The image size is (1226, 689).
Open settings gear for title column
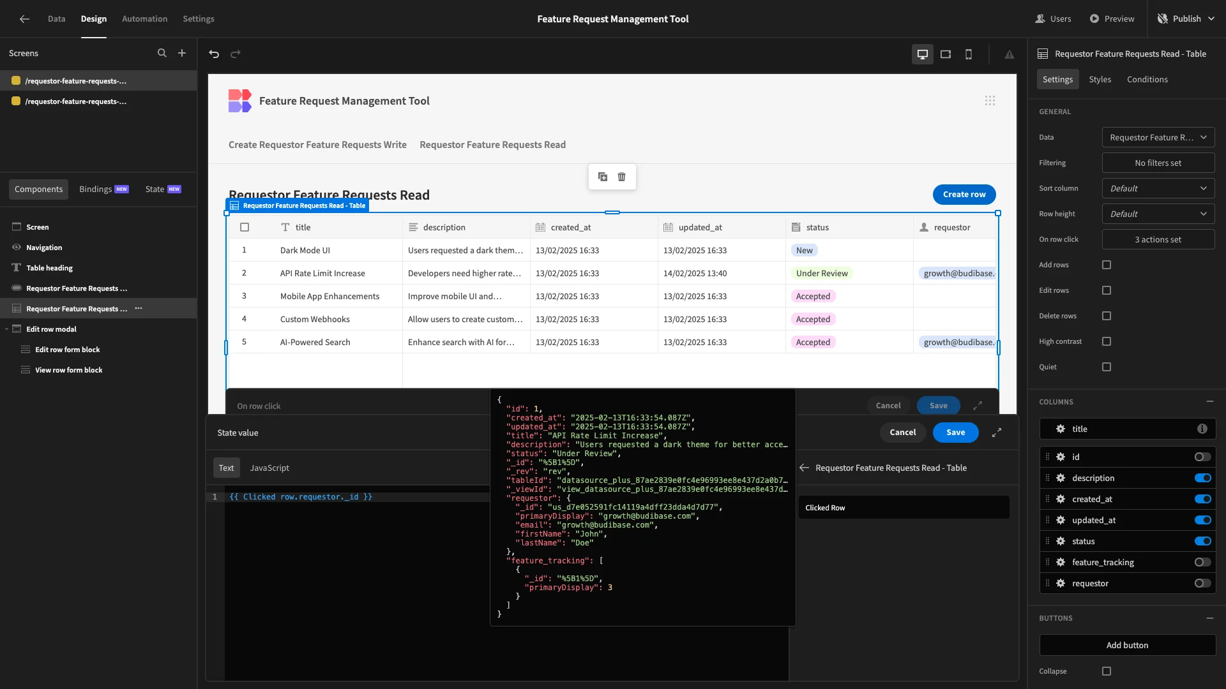[1061, 429]
